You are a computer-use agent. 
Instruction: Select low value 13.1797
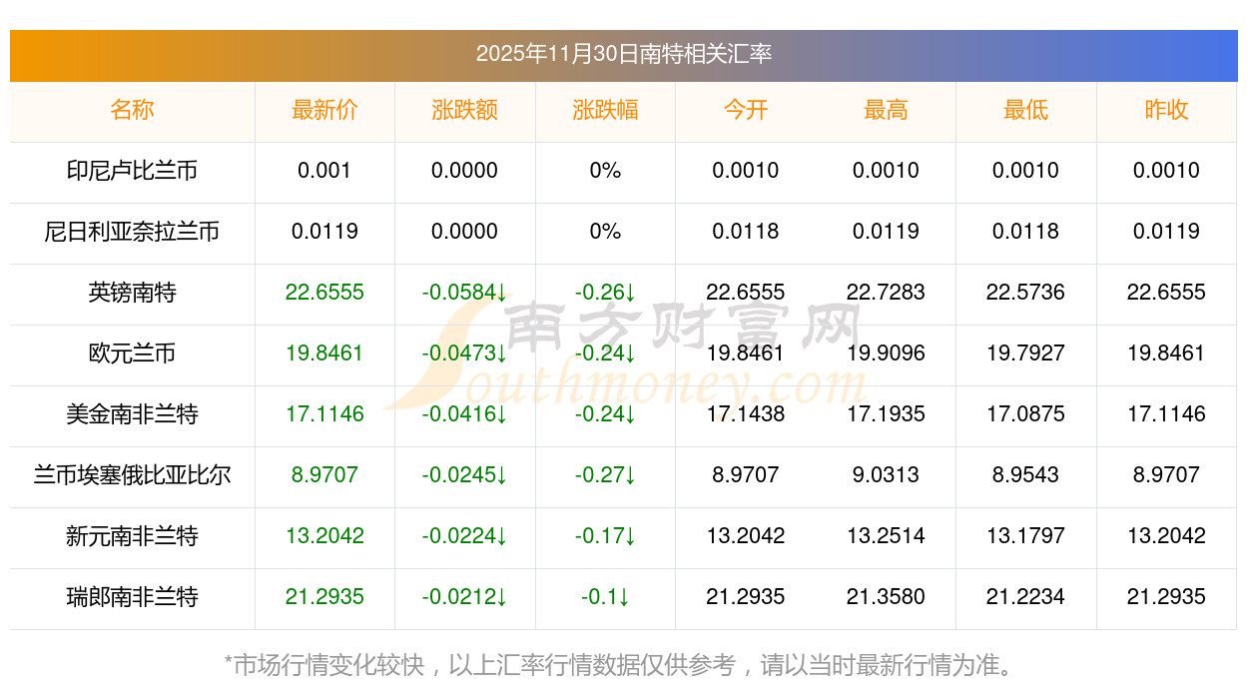[x=1026, y=536]
